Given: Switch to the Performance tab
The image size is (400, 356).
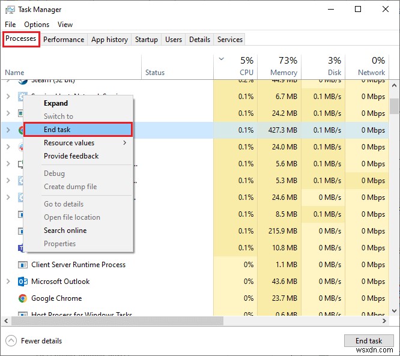Looking at the screenshot, I should (64, 40).
